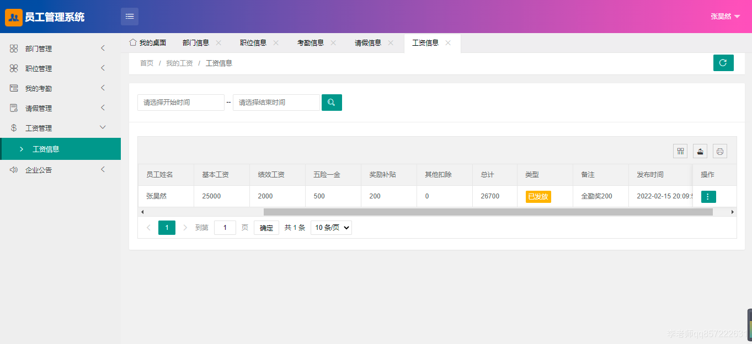
Task: Open the 首页 breadcrumb link
Action: [146, 63]
